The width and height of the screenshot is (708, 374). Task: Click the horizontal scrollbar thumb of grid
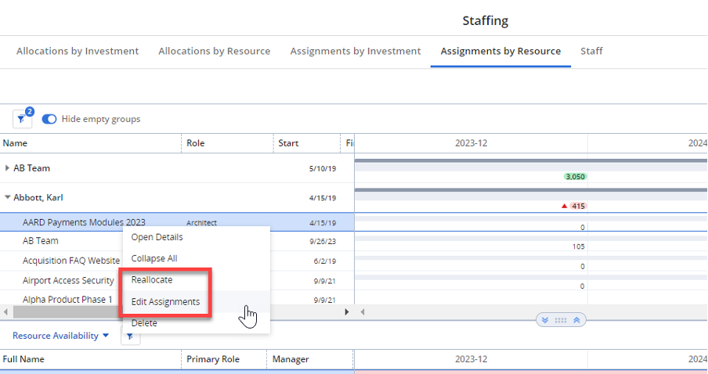[x=67, y=311]
